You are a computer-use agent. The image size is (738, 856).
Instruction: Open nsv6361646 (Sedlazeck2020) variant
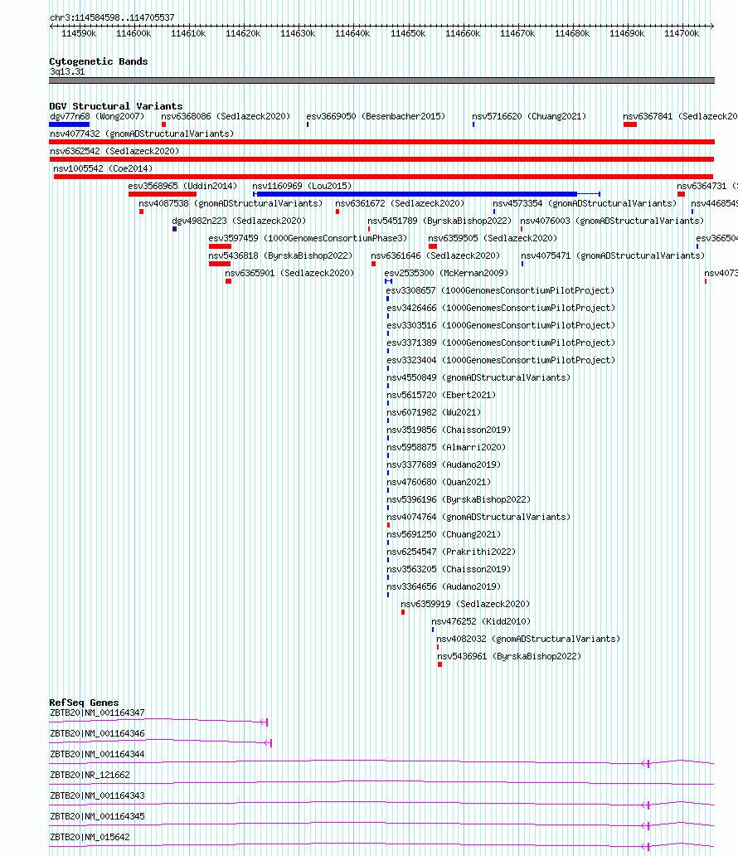click(x=435, y=256)
